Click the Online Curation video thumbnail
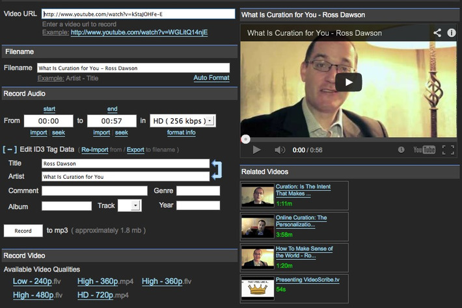 point(258,227)
